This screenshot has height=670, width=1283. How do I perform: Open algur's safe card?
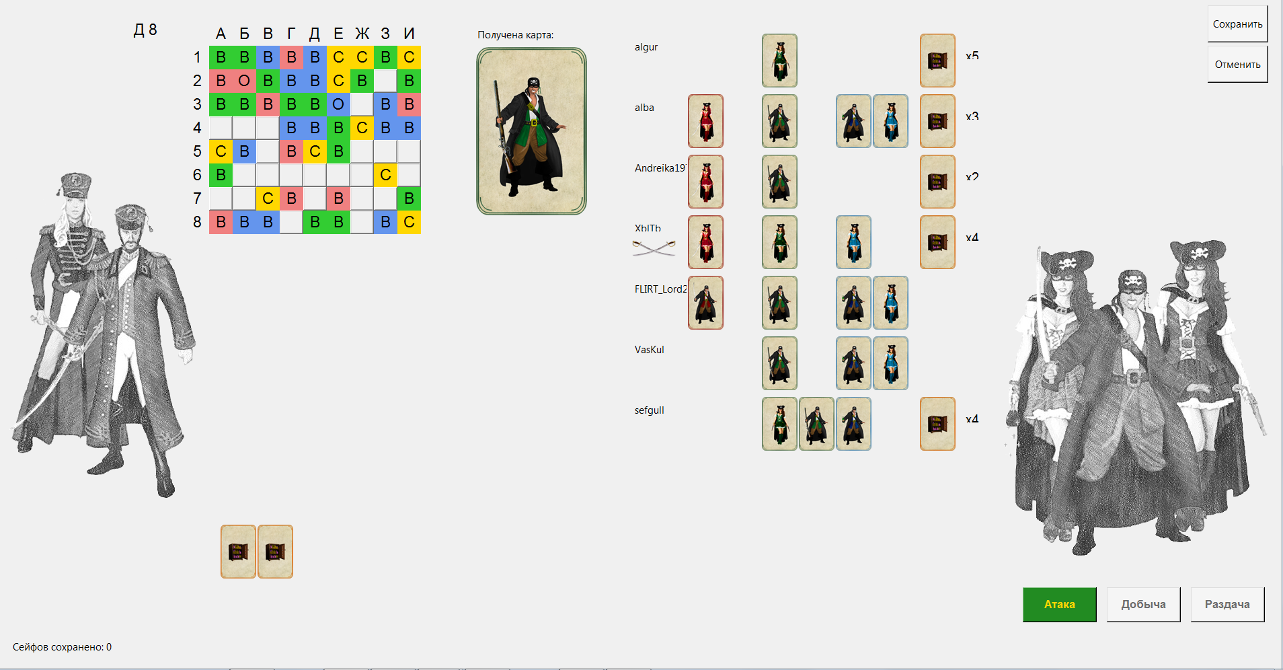[x=937, y=61]
